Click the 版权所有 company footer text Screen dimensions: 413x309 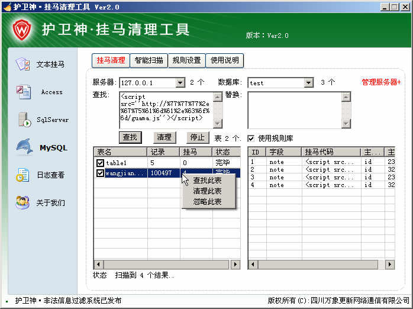338,301
